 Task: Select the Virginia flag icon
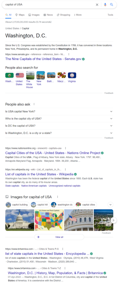(72, 75)
